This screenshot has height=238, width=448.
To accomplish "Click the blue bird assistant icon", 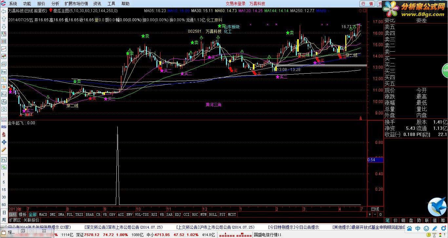I will click(x=437, y=207).
